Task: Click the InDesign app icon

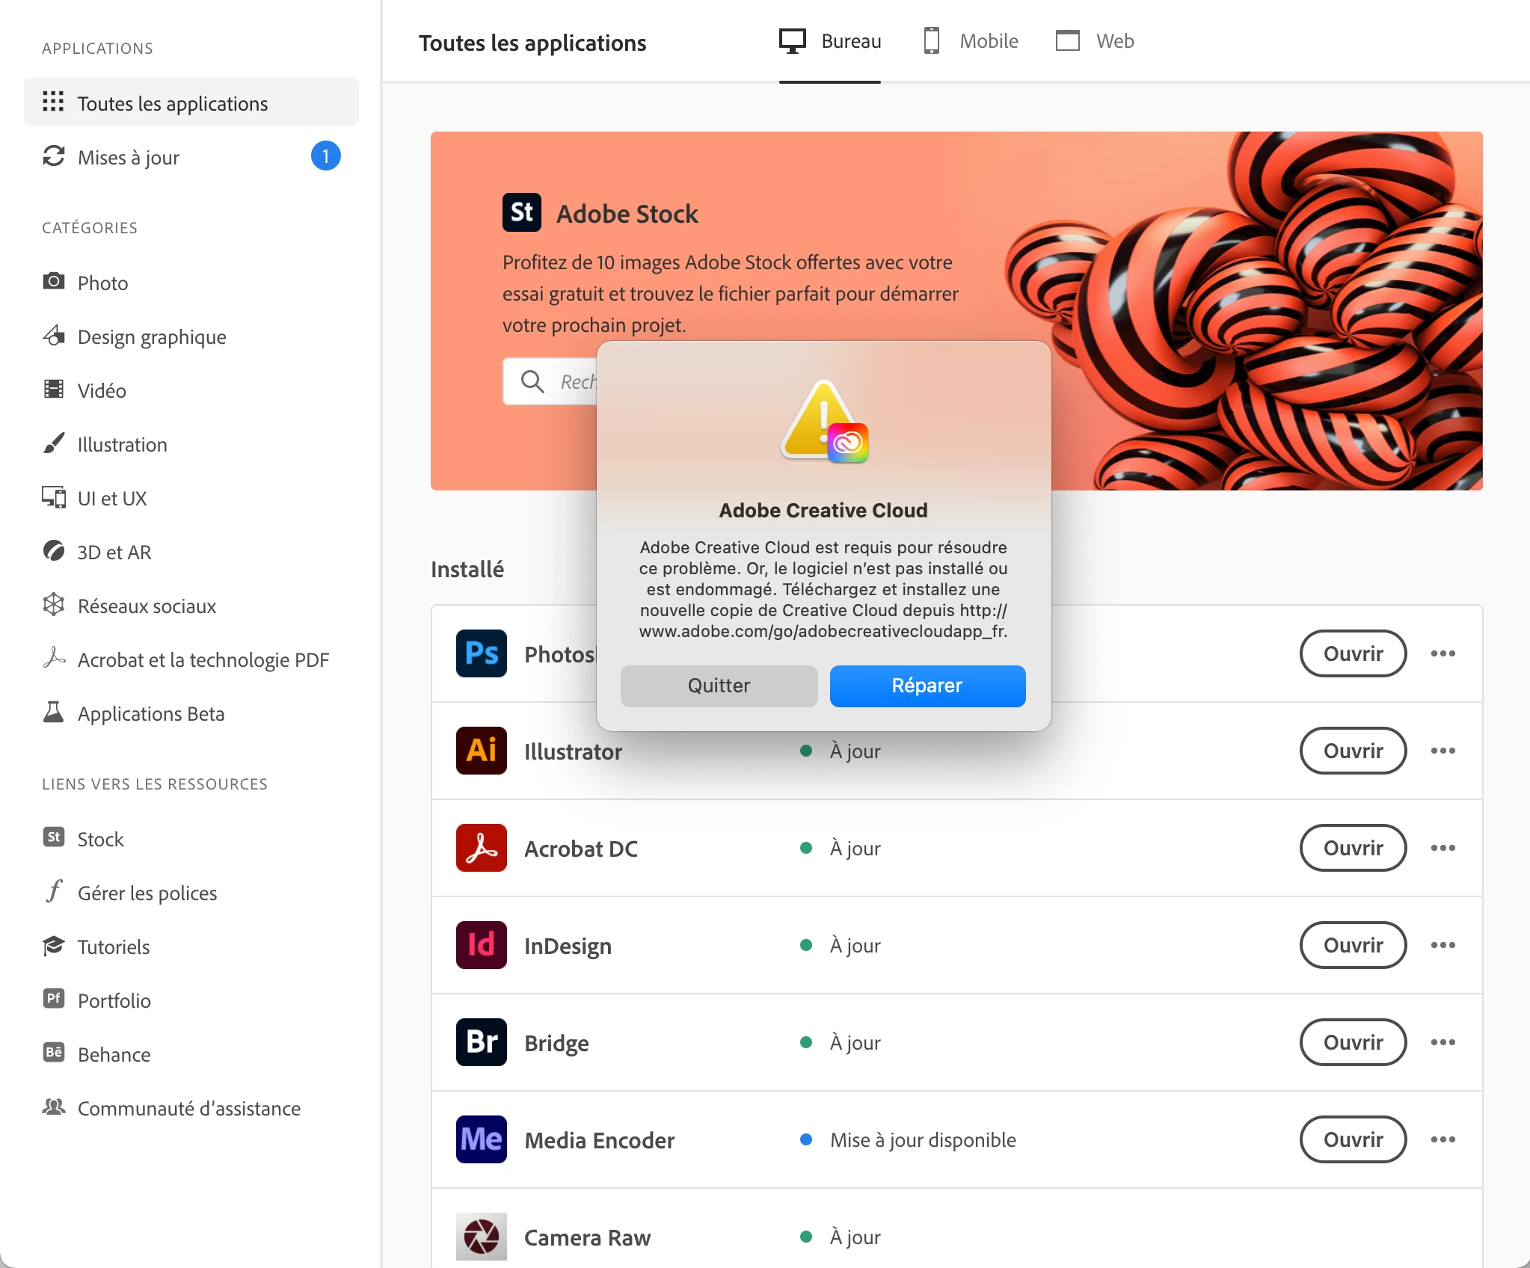Action: (481, 945)
